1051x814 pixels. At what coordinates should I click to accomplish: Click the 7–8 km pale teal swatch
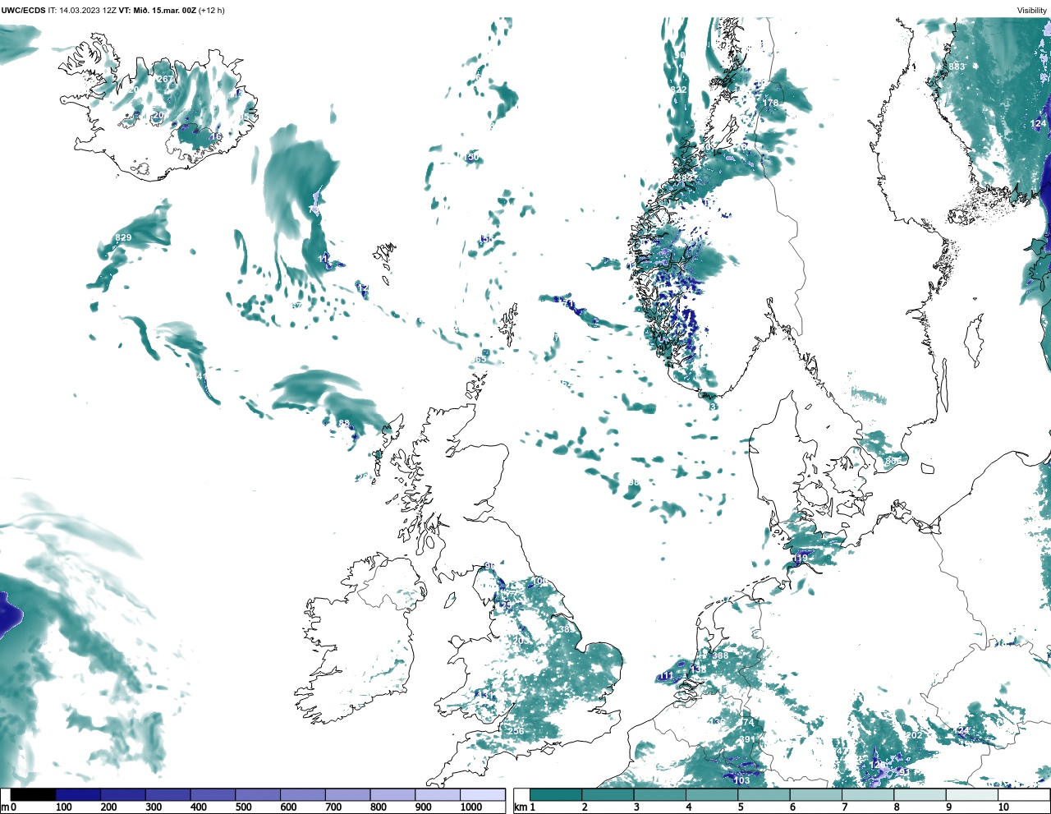pyautogui.click(x=868, y=795)
